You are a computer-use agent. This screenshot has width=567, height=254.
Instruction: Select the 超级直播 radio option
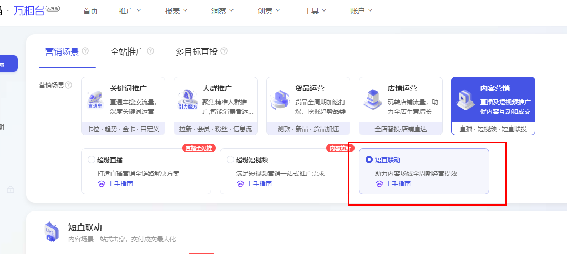[x=92, y=160]
